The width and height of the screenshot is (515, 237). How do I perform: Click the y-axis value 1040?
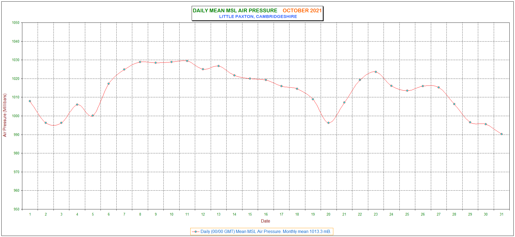click(x=16, y=42)
